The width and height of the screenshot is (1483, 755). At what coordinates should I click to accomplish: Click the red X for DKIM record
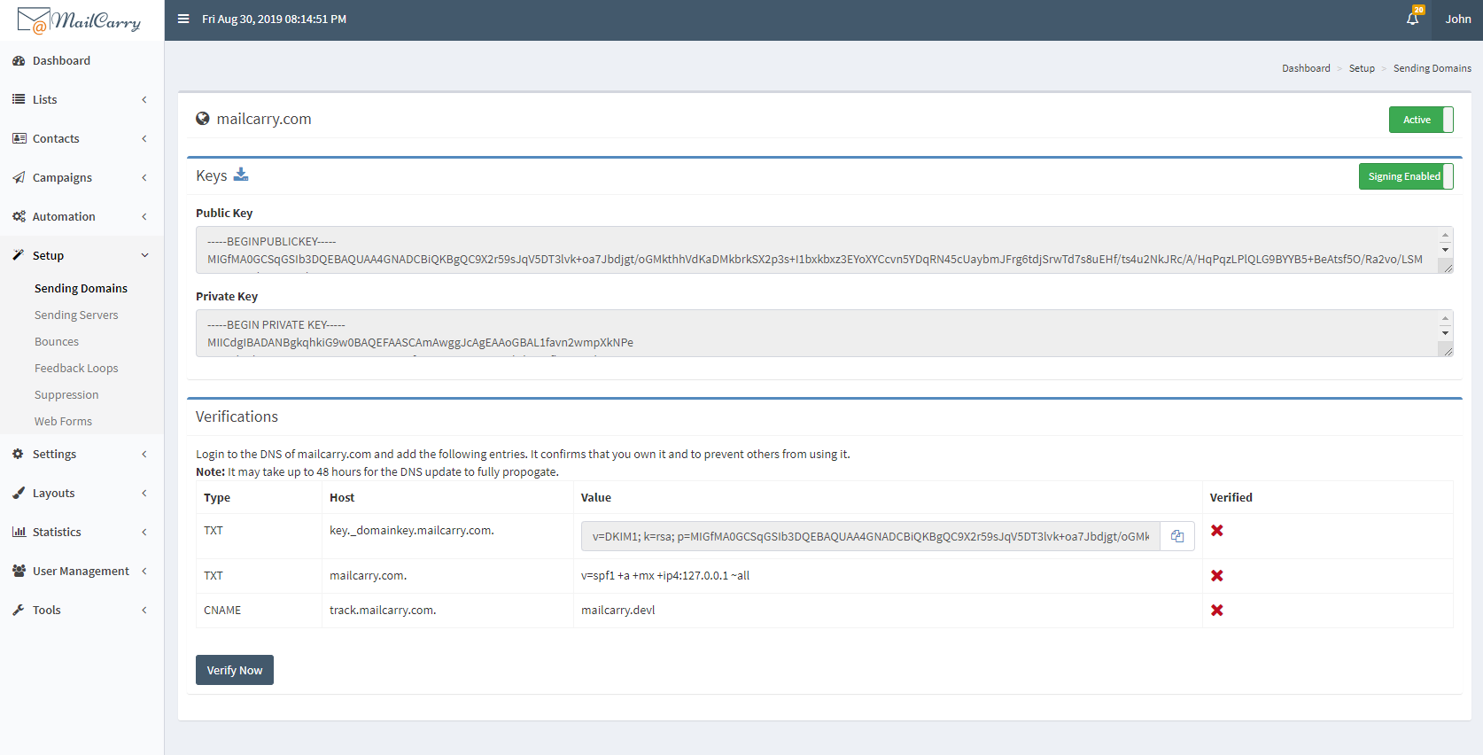click(1217, 531)
